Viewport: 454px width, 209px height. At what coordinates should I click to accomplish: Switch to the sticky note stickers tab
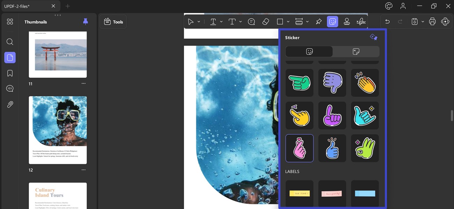(x=356, y=52)
